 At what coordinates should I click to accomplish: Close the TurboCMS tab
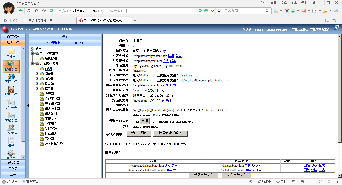pos(128,20)
